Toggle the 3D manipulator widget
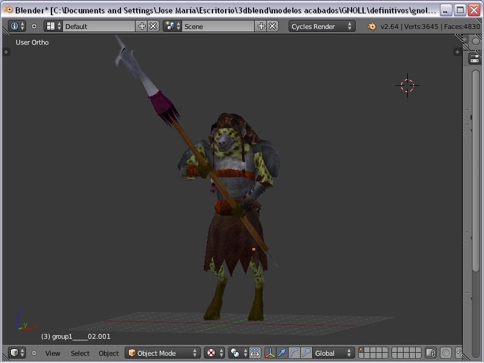This screenshot has height=363, width=484. pyautogui.click(x=270, y=353)
